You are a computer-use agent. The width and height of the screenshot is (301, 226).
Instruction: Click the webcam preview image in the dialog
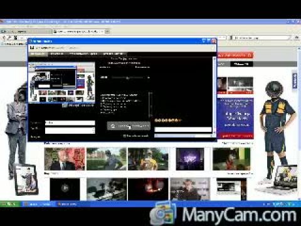[x=61, y=82]
